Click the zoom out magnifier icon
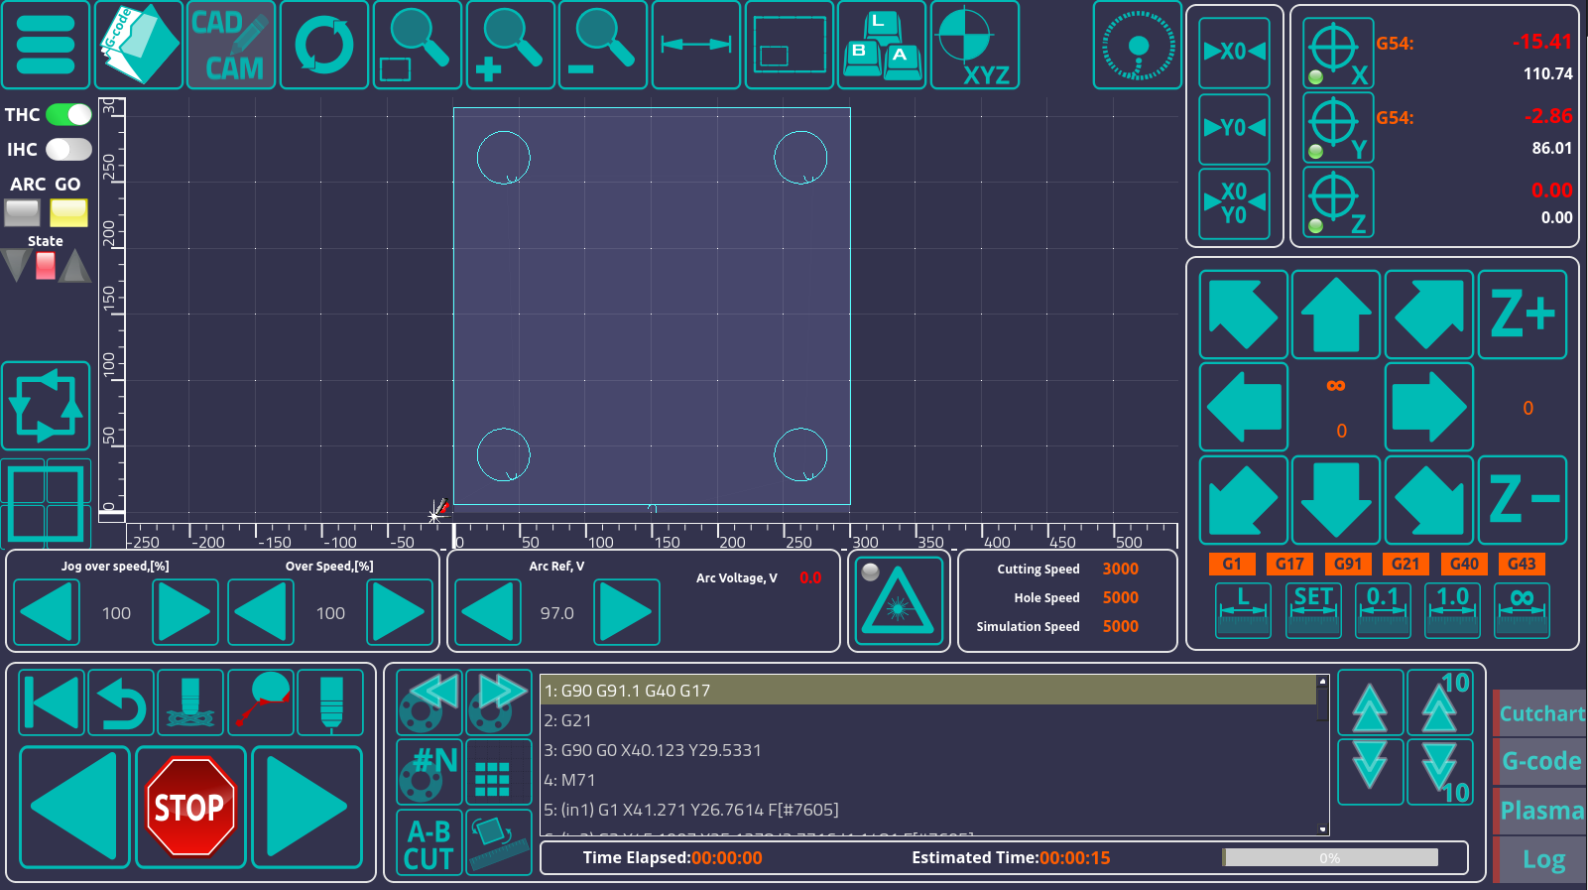The width and height of the screenshot is (1588, 890). (603, 46)
